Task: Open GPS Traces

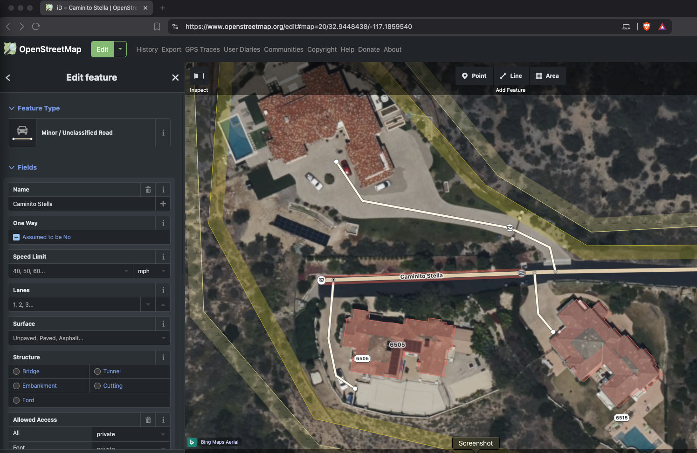Action: (x=202, y=49)
